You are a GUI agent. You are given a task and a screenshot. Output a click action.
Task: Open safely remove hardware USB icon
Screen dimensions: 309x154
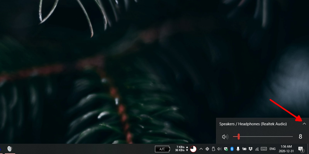[x=213, y=149]
